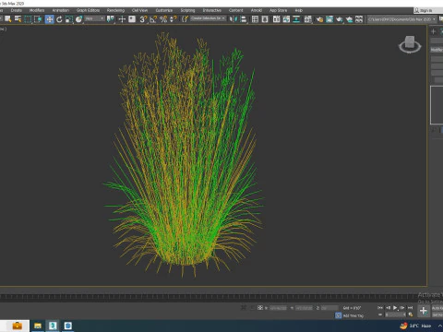Image resolution: width=443 pixels, height=332 pixels.
Task: Toggle Keyboard Shortcut Override icon
Action: coord(132,19)
